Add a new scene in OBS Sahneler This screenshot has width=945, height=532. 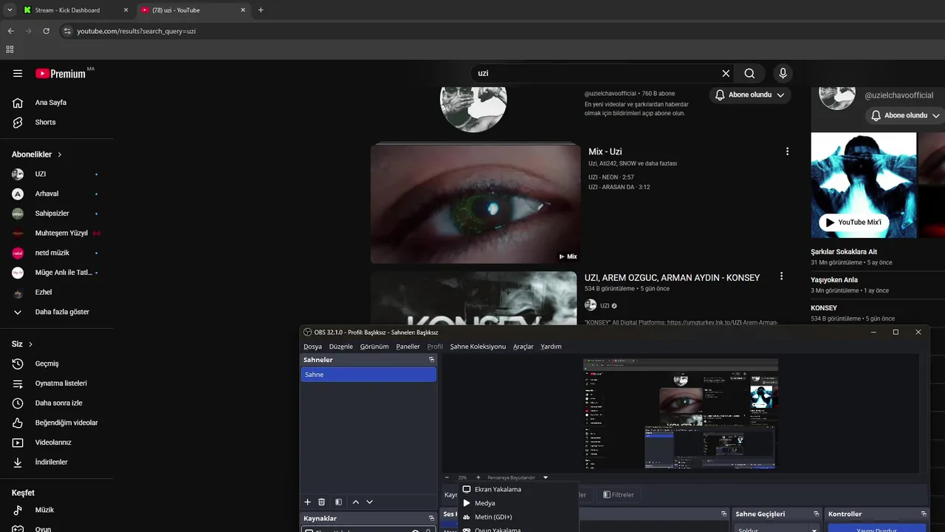point(308,502)
